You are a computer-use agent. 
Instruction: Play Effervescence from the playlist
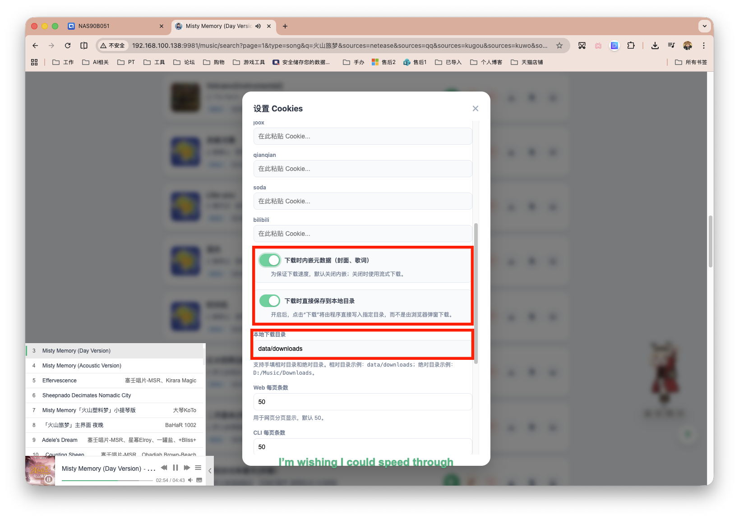60,381
